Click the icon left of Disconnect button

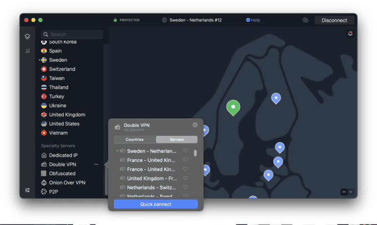(305, 20)
